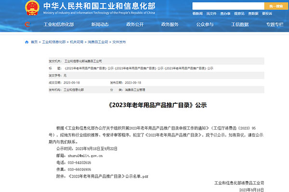The image size is (289, 192).
Task: Open the 看新闻 quick link
Action: 197,13
